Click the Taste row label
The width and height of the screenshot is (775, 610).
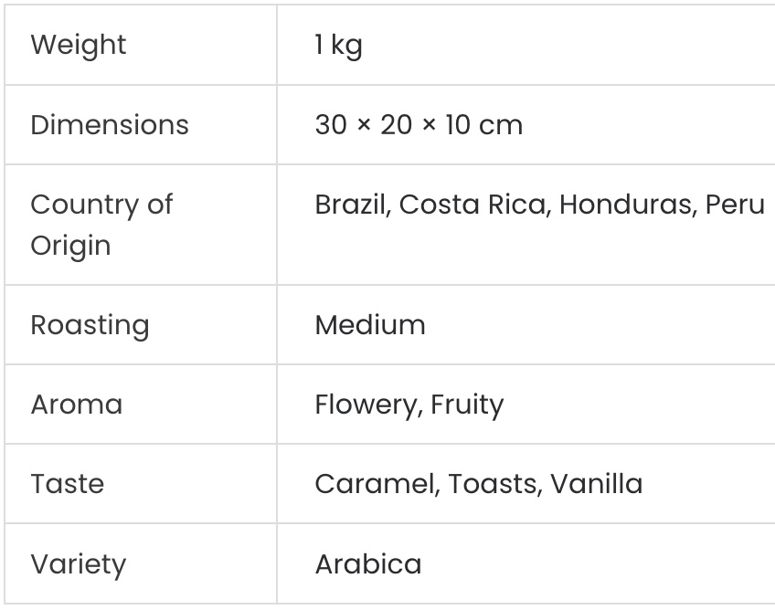coord(68,484)
